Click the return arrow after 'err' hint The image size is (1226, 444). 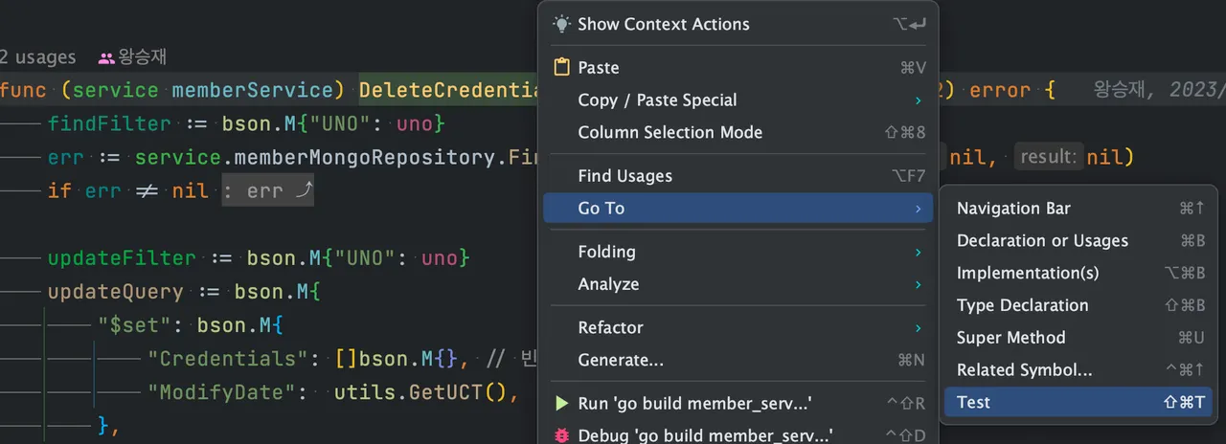(303, 191)
